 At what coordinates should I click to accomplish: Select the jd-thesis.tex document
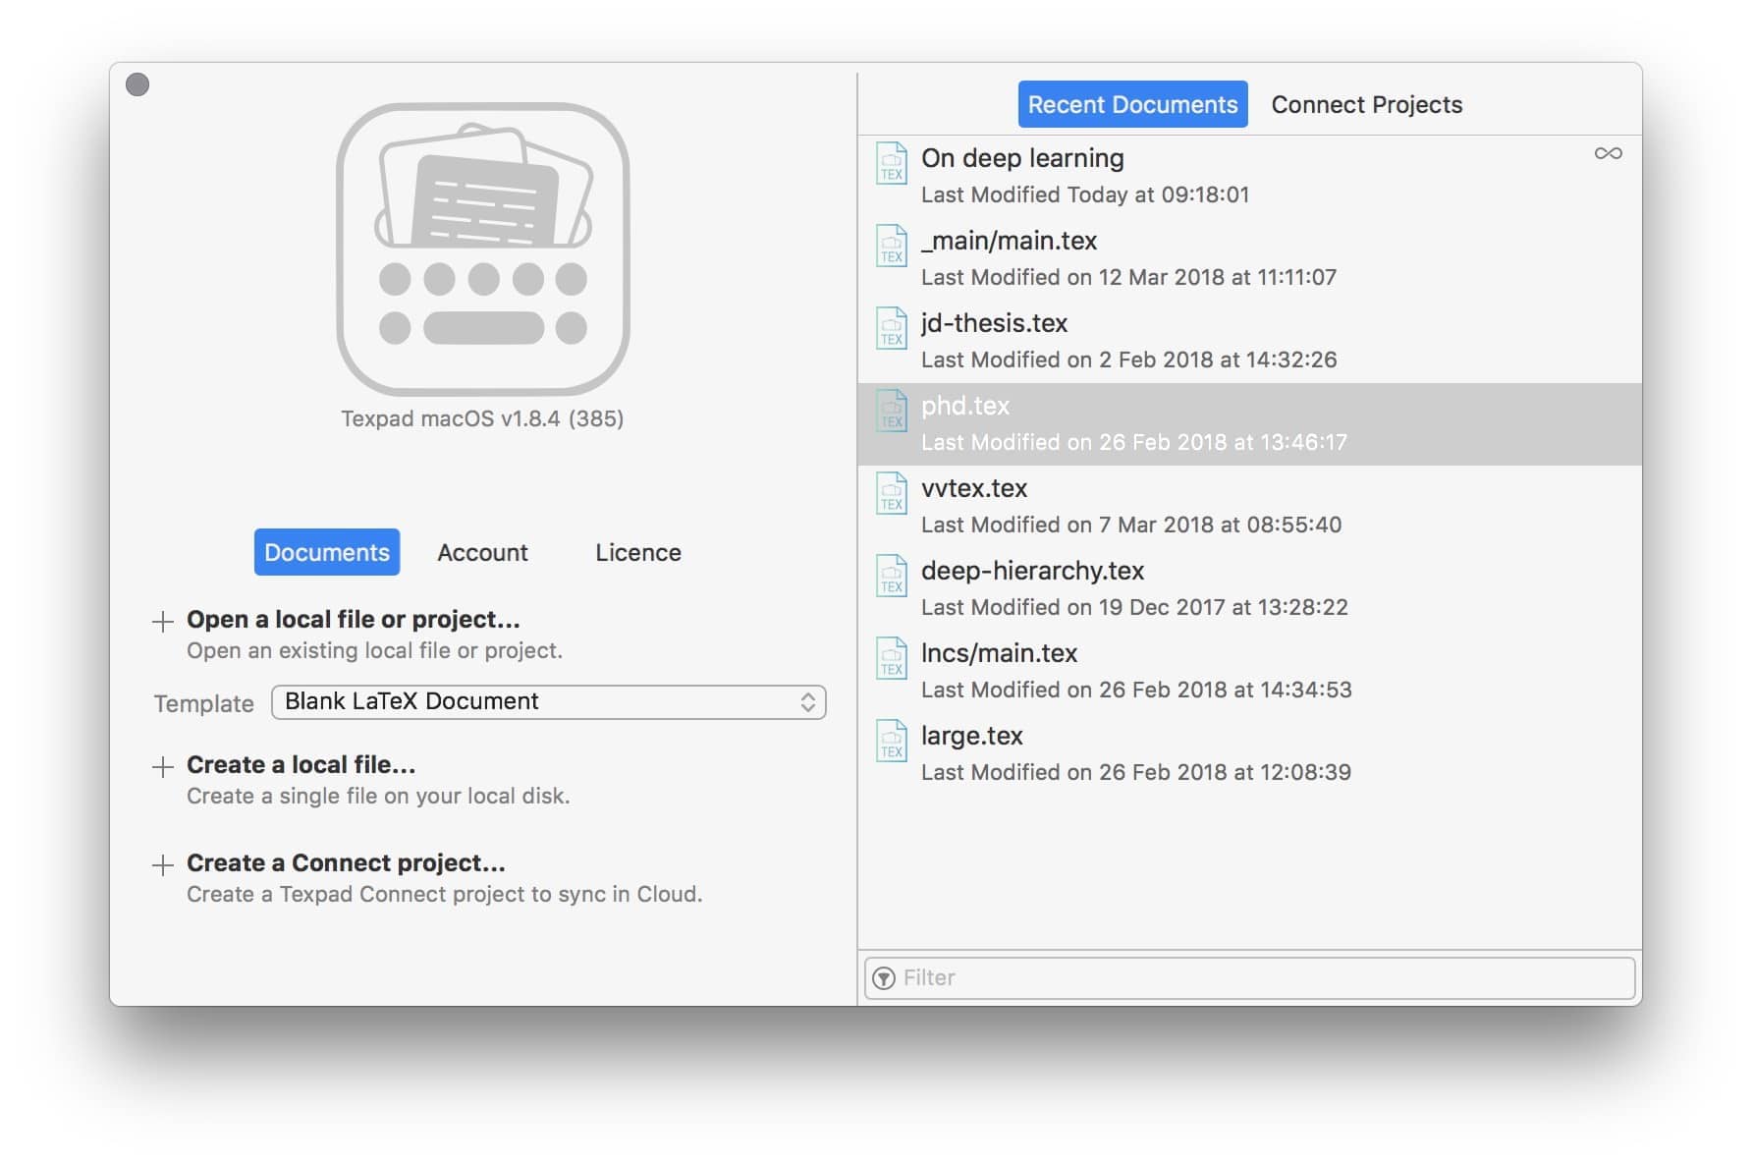click(x=1249, y=342)
